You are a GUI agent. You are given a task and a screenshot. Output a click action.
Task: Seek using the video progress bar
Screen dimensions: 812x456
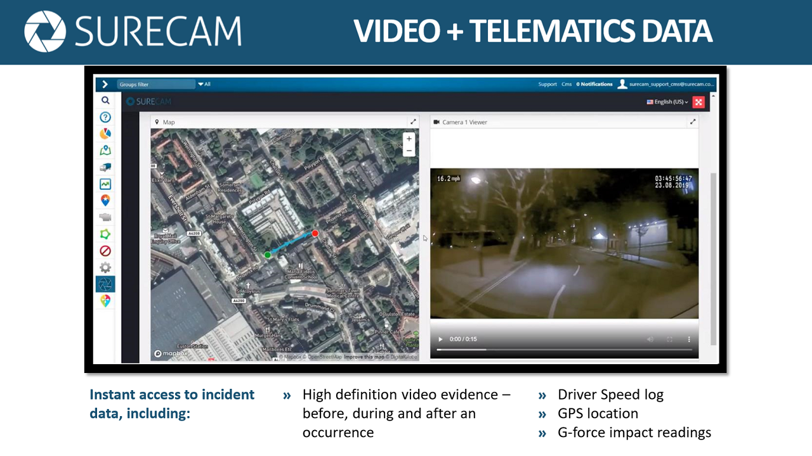(x=564, y=350)
